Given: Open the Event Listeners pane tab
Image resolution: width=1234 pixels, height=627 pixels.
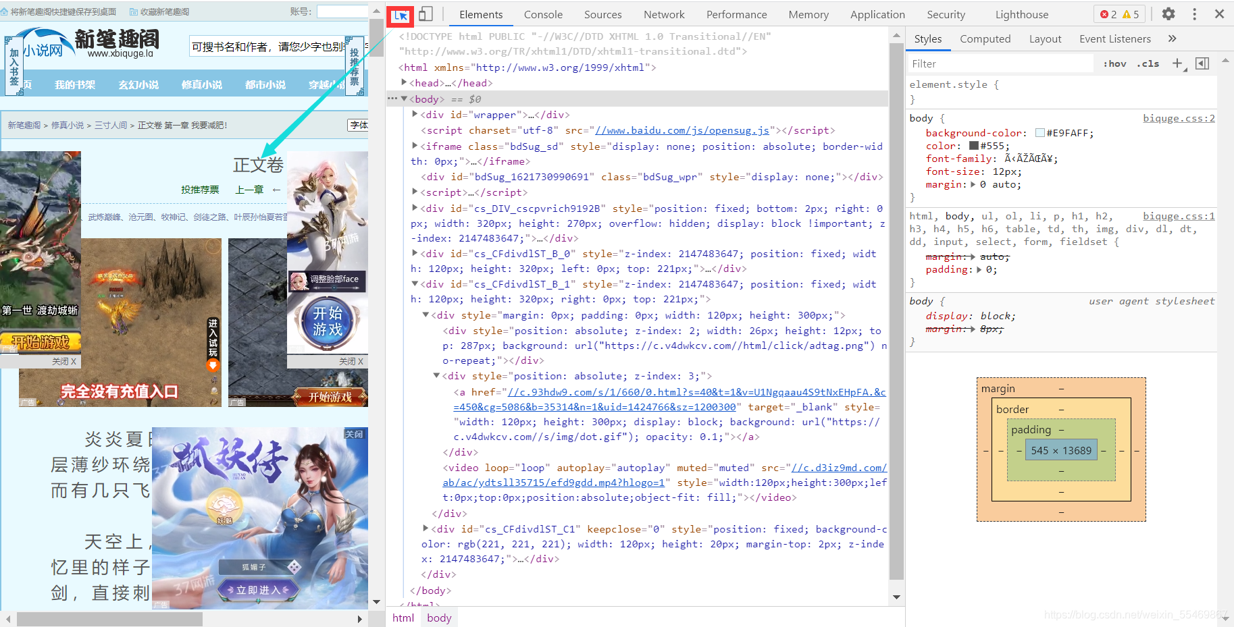Looking at the screenshot, I should coord(1115,39).
